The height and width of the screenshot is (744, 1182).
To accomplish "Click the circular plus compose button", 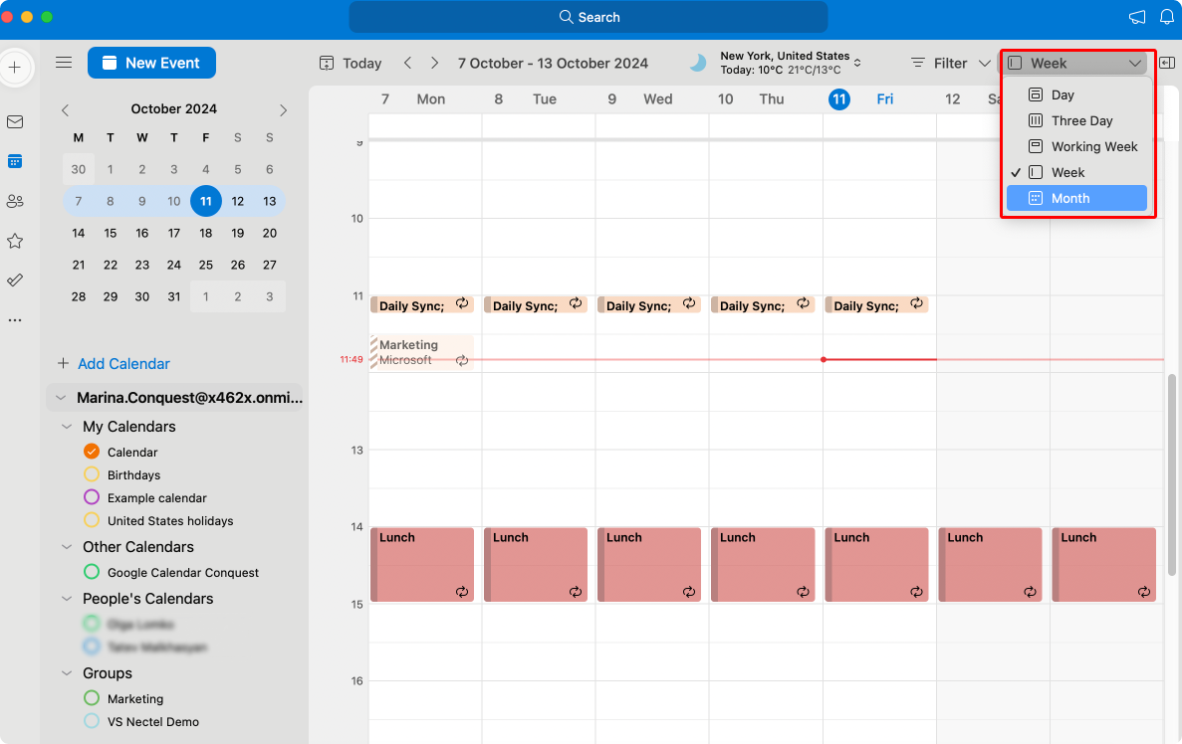I will pyautogui.click(x=15, y=67).
